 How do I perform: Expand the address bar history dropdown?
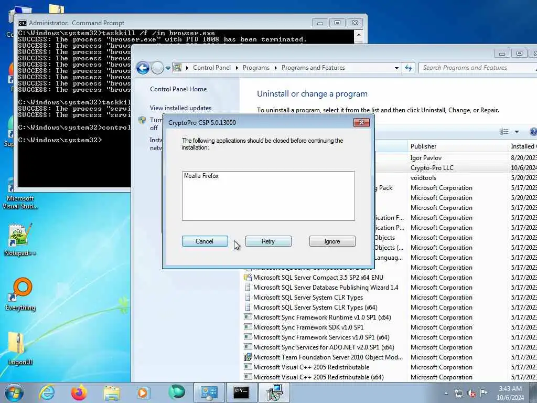click(396, 68)
